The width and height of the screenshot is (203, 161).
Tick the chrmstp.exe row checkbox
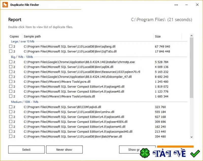tap(11, 62)
